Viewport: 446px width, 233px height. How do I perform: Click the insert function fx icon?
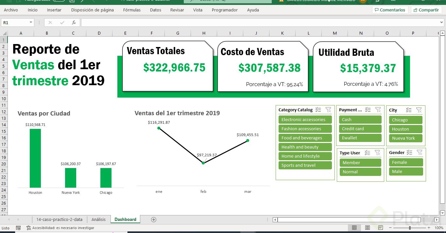click(74, 23)
